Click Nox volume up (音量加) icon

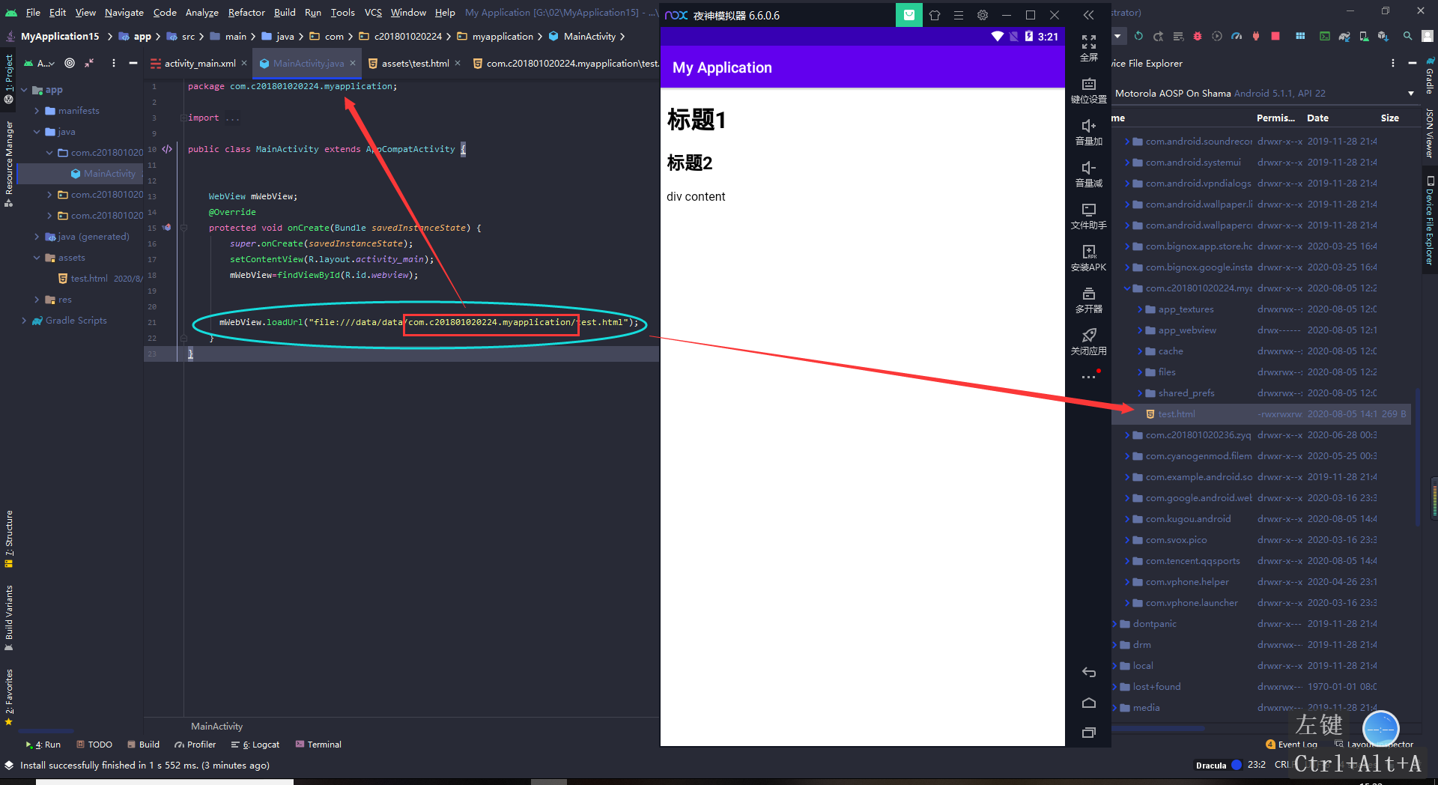[1088, 132]
